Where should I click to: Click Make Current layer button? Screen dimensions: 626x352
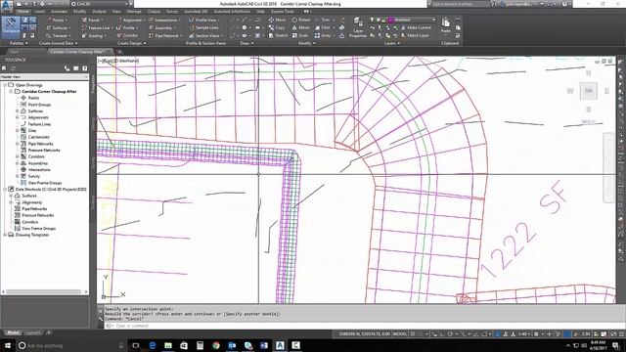(x=416, y=27)
